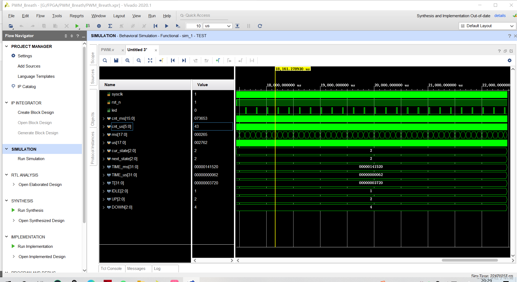Expand Open Synthesized Design item
517x282 pixels.
[14, 220]
